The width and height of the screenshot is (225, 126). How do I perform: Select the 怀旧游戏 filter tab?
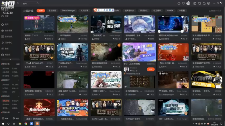[x=144, y=11]
